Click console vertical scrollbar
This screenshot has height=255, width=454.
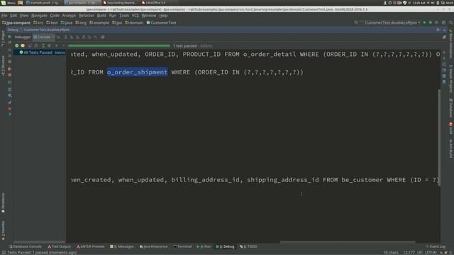tap(439, 137)
